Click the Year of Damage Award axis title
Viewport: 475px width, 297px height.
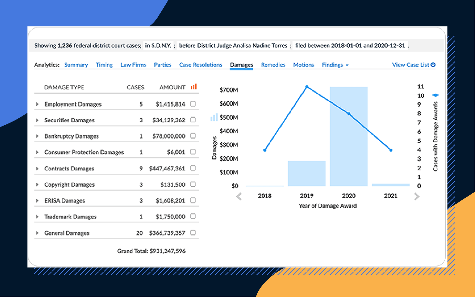coord(328,206)
